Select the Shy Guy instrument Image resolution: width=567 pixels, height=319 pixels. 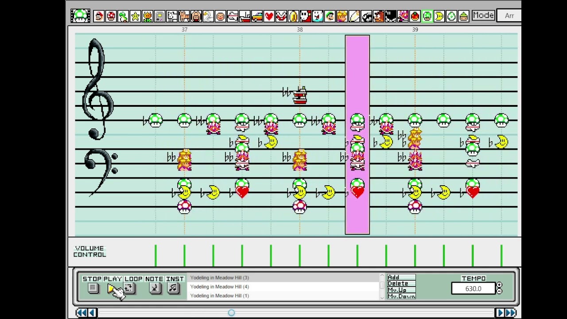click(305, 16)
